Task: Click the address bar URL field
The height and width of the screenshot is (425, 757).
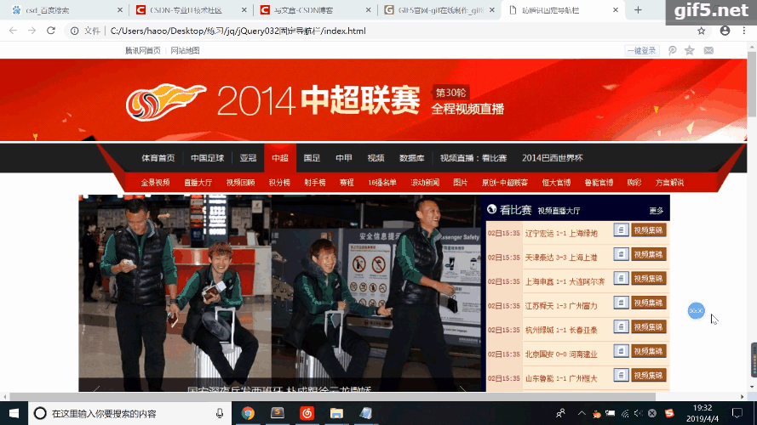Action: [387, 31]
